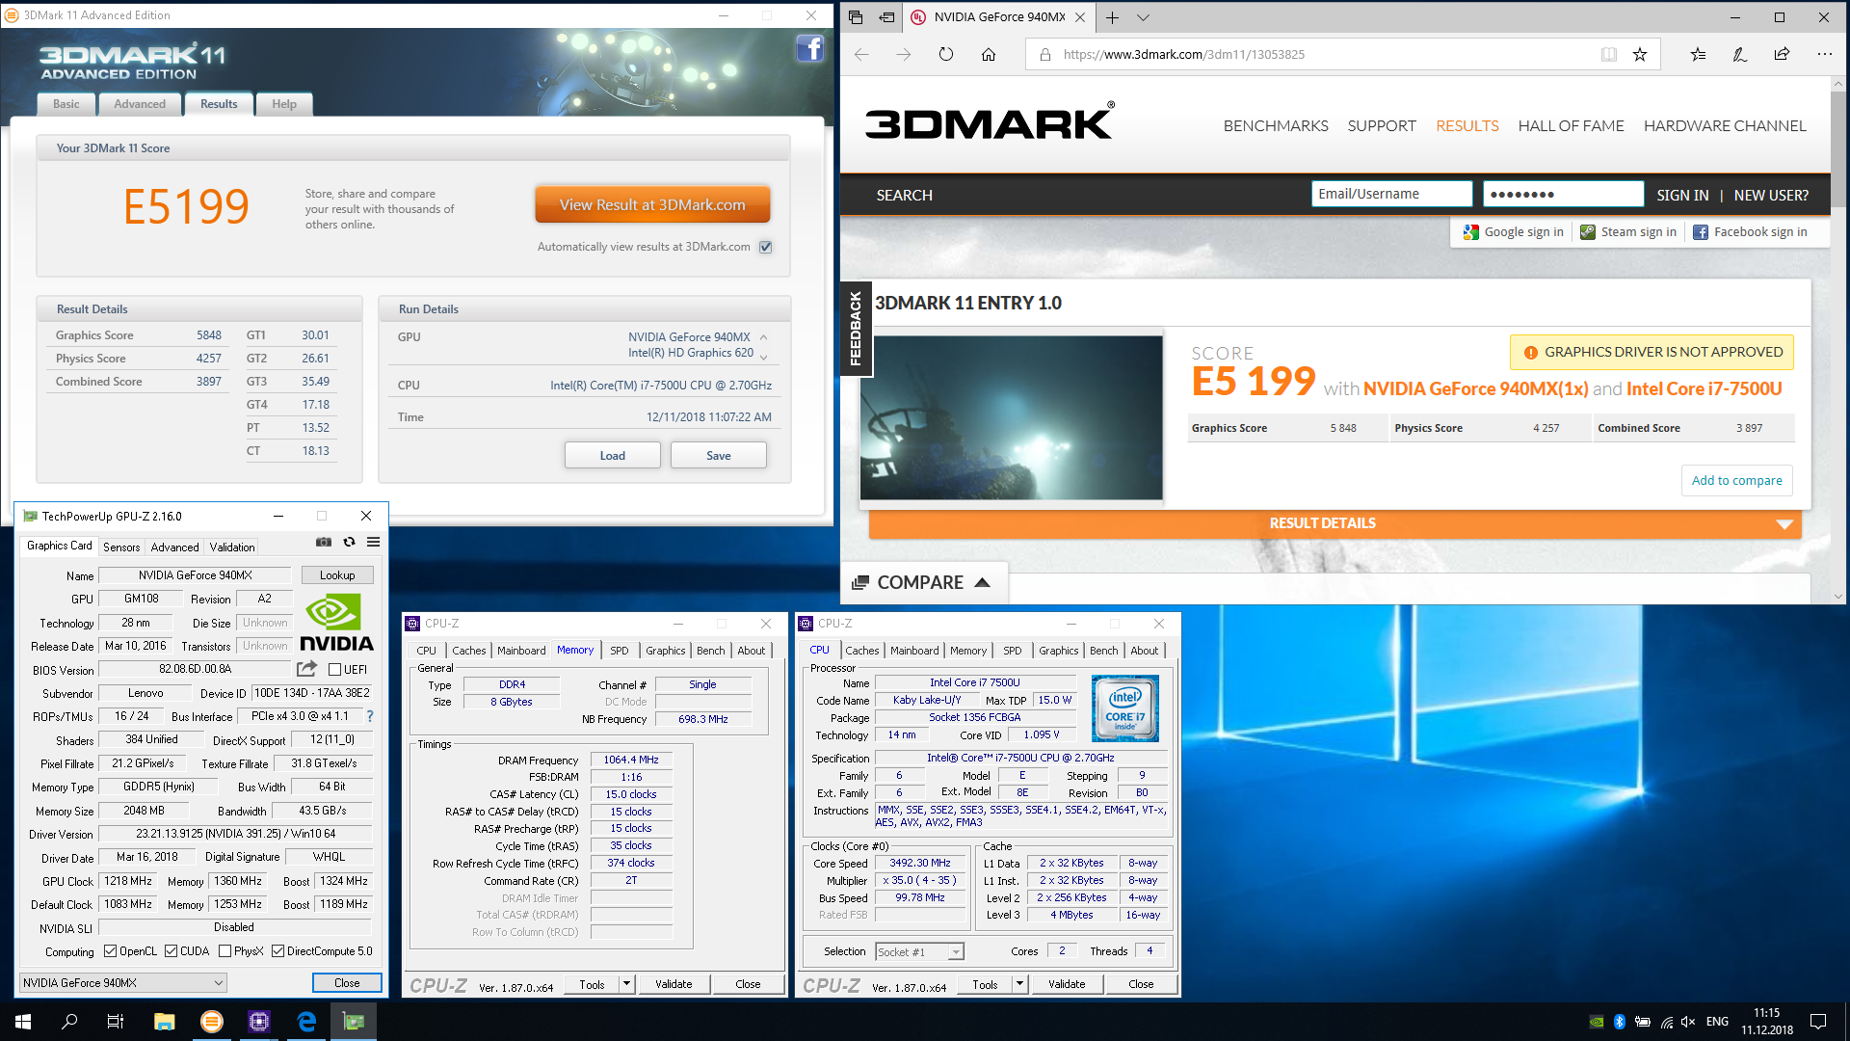Image resolution: width=1850 pixels, height=1041 pixels.
Task: Toggle reading view in address bar
Action: (1609, 54)
